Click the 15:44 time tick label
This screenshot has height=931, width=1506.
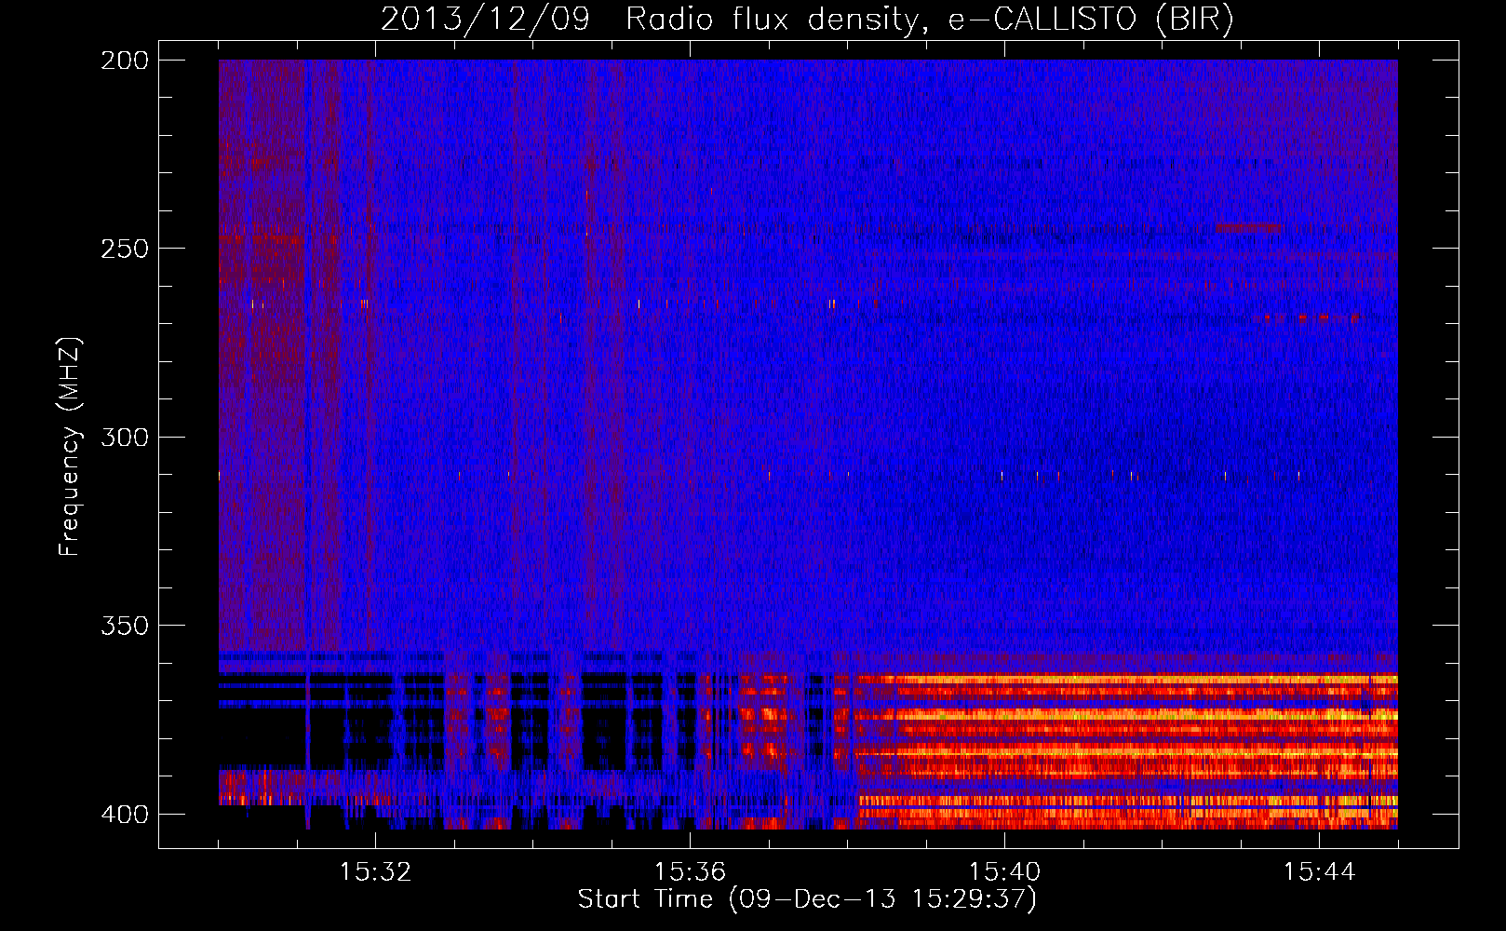point(1319,872)
